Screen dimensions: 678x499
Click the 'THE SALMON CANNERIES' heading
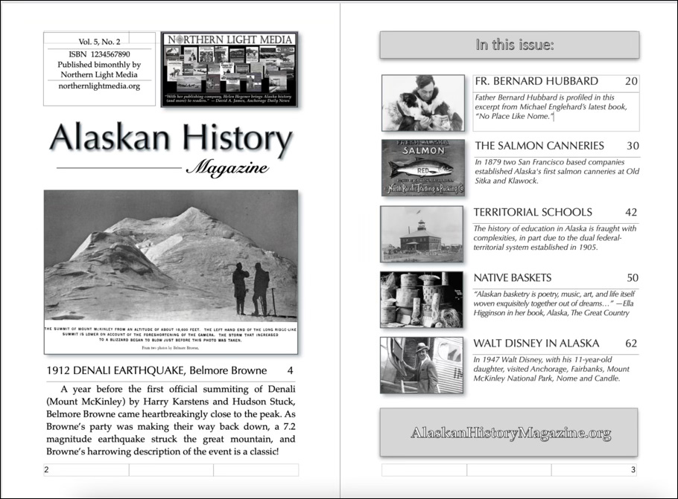pyautogui.click(x=539, y=146)
